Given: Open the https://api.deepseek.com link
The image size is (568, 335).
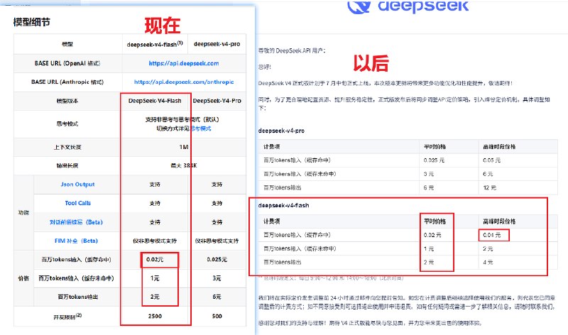Looking at the screenshot, I should (184, 63).
